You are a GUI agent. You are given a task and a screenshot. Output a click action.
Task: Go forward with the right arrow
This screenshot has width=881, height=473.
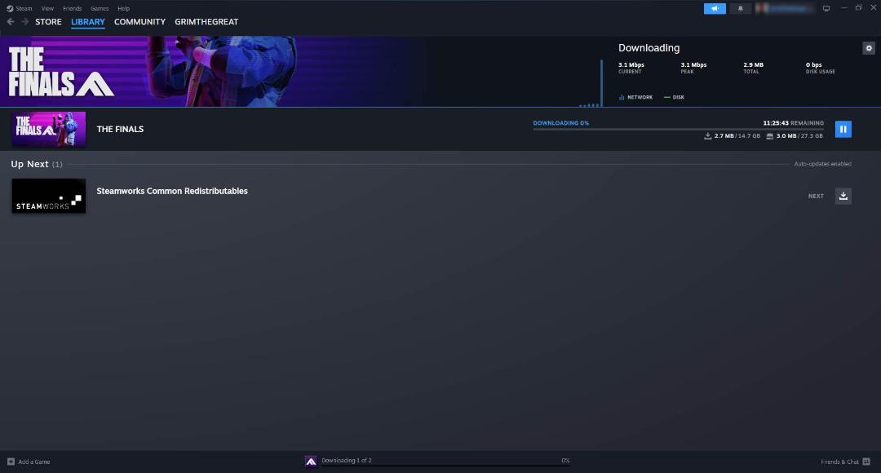point(24,21)
